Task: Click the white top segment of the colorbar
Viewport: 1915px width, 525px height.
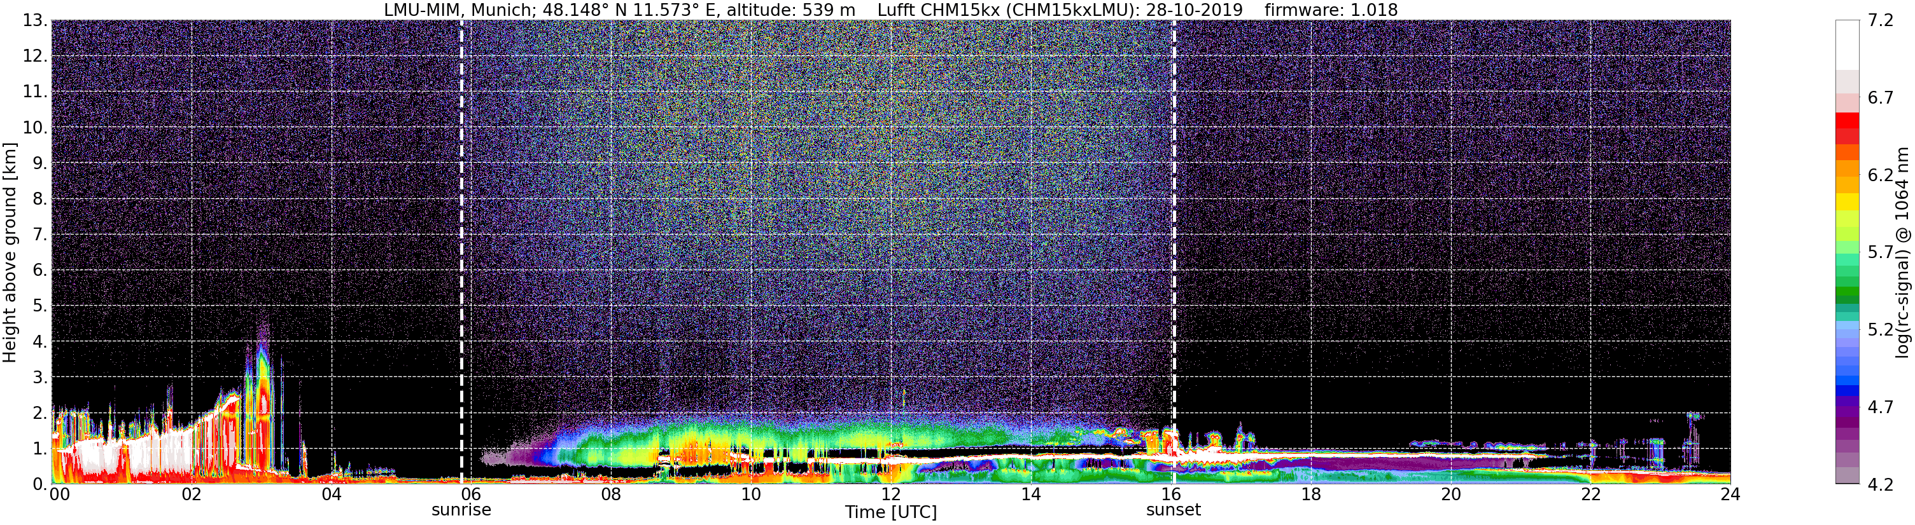Action: [1848, 44]
